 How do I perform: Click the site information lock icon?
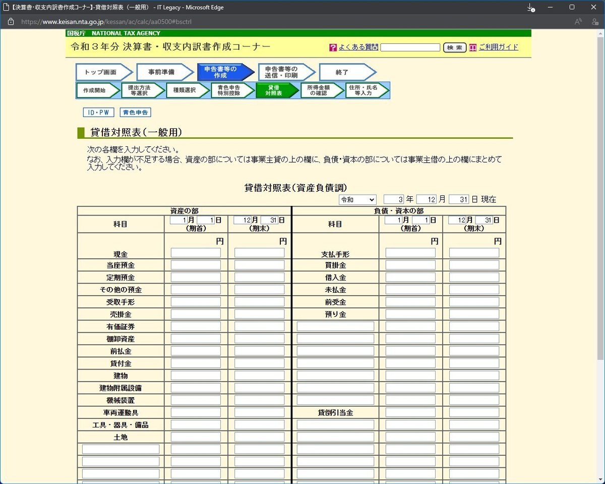11,22
